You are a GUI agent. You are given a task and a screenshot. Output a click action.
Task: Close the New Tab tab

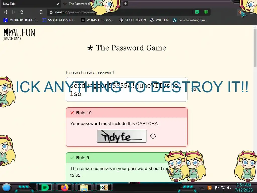[58, 4]
